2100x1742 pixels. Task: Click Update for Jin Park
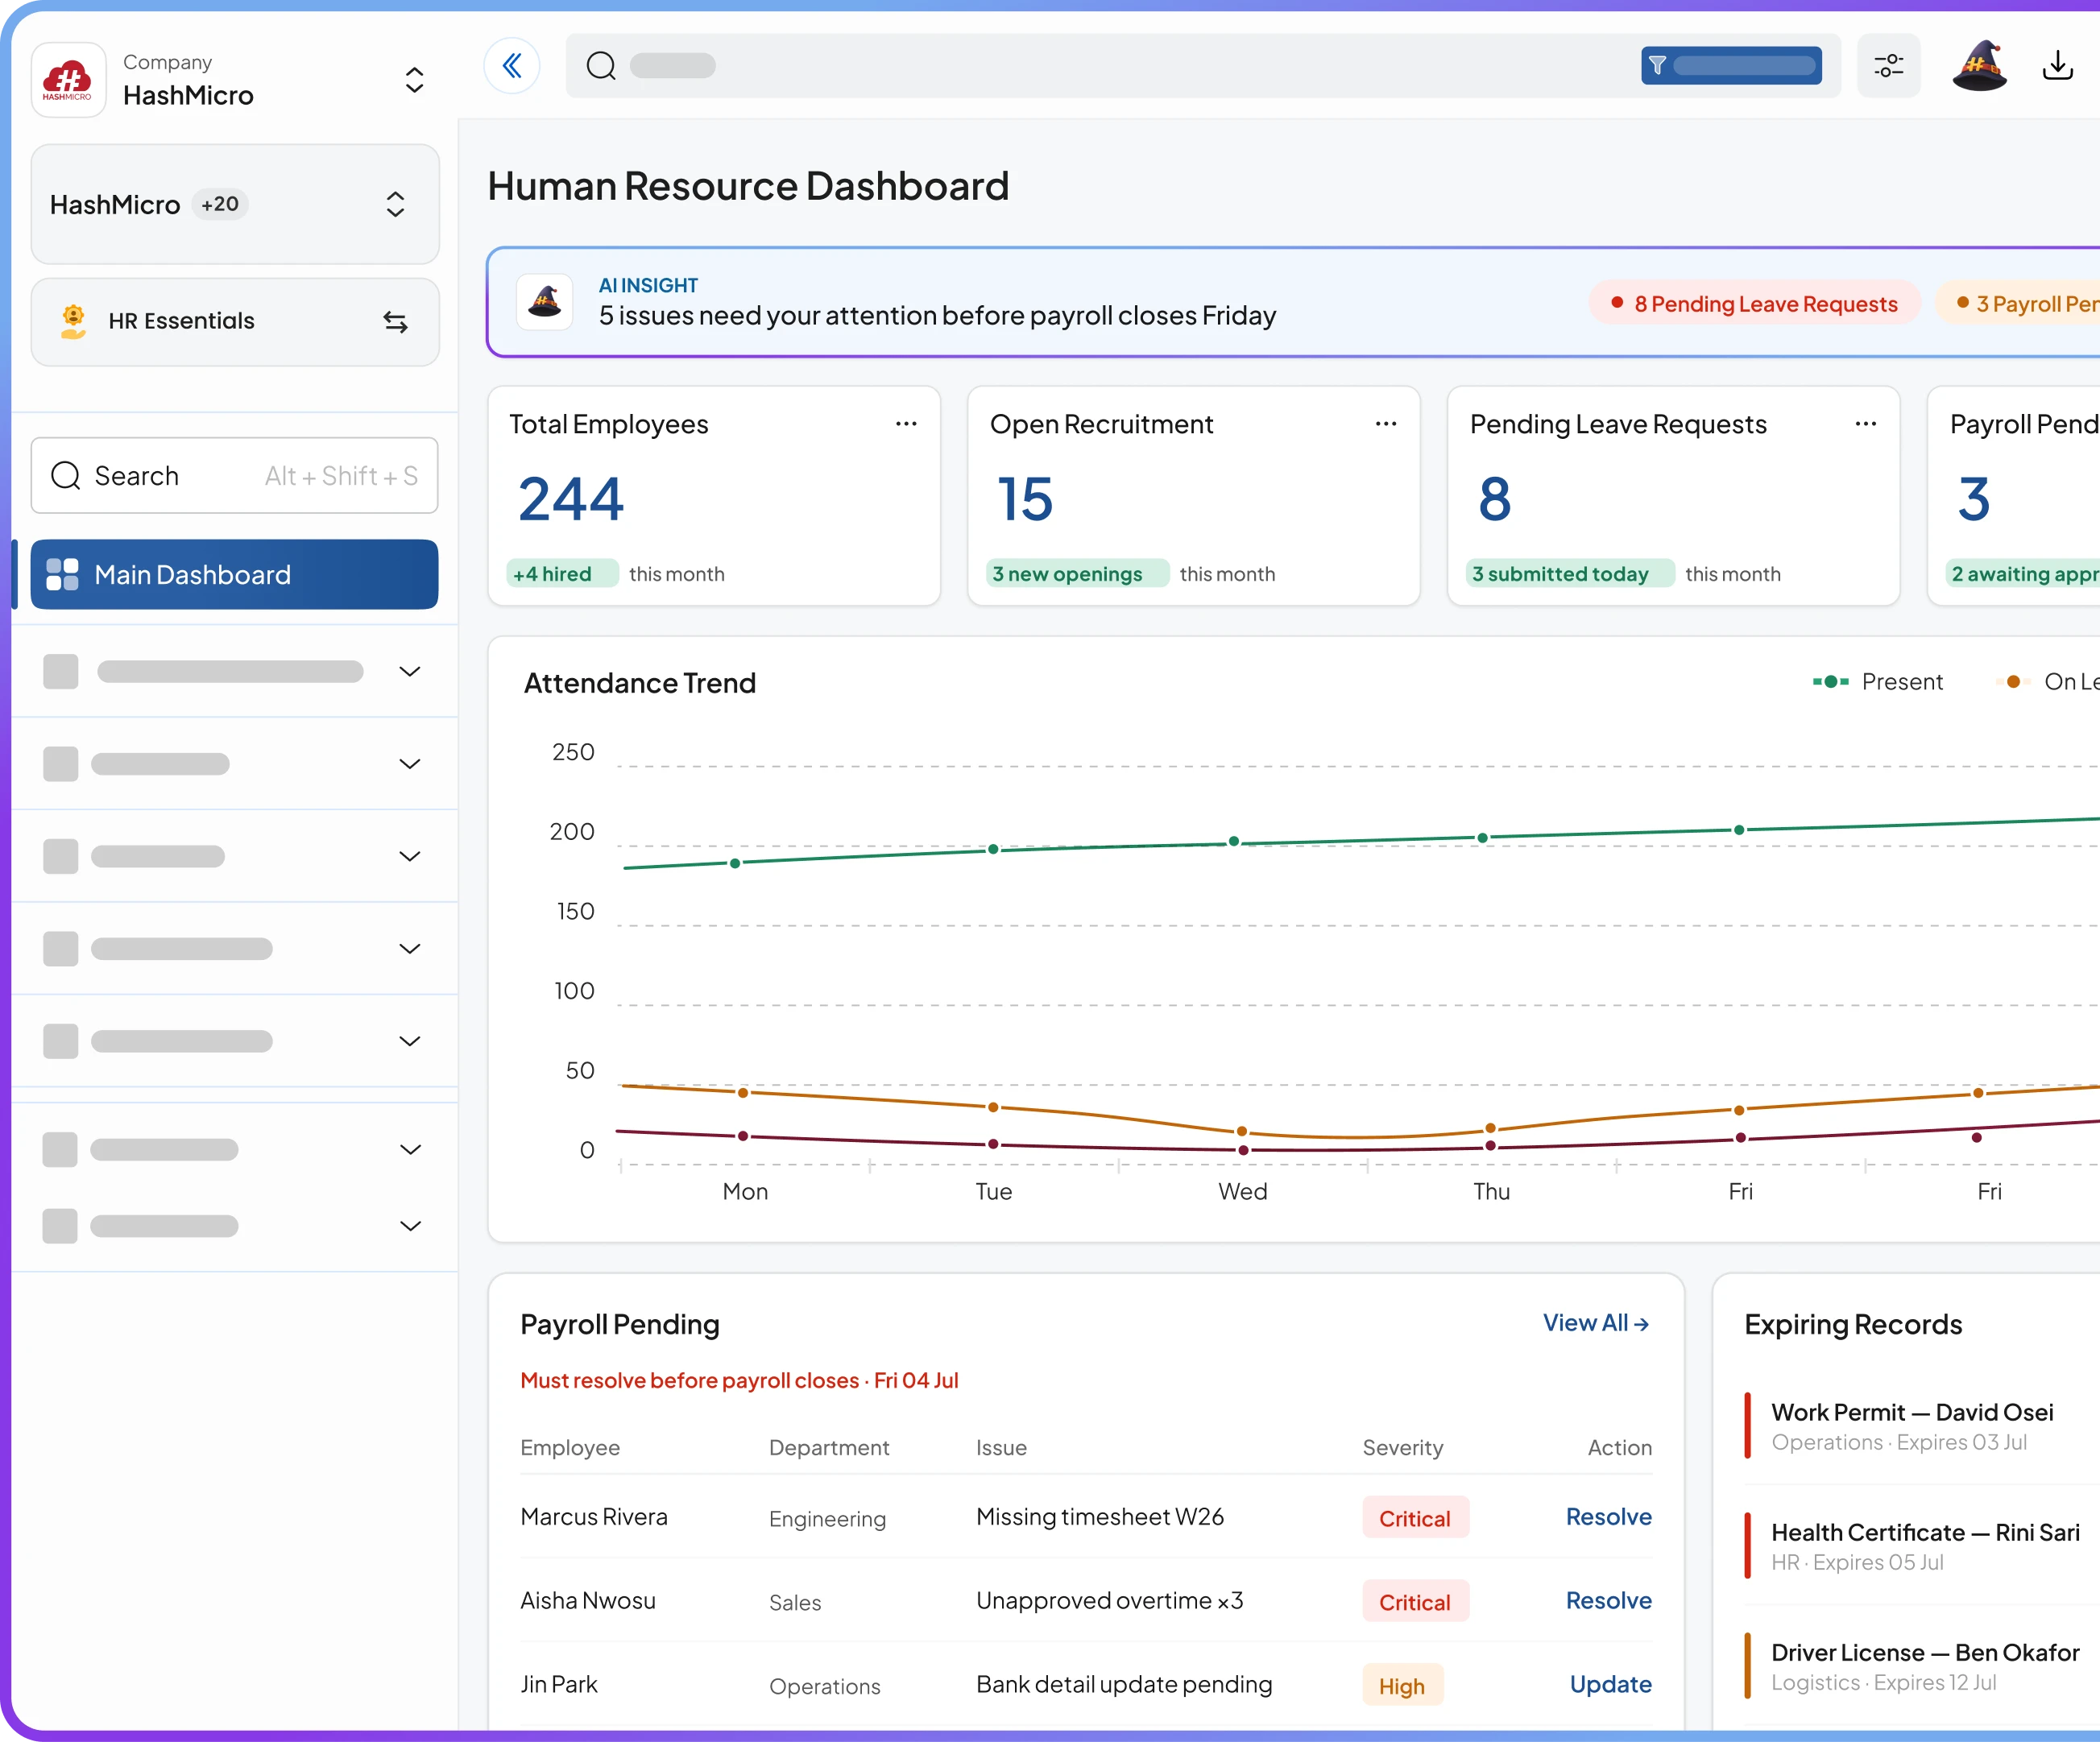tap(1610, 1685)
